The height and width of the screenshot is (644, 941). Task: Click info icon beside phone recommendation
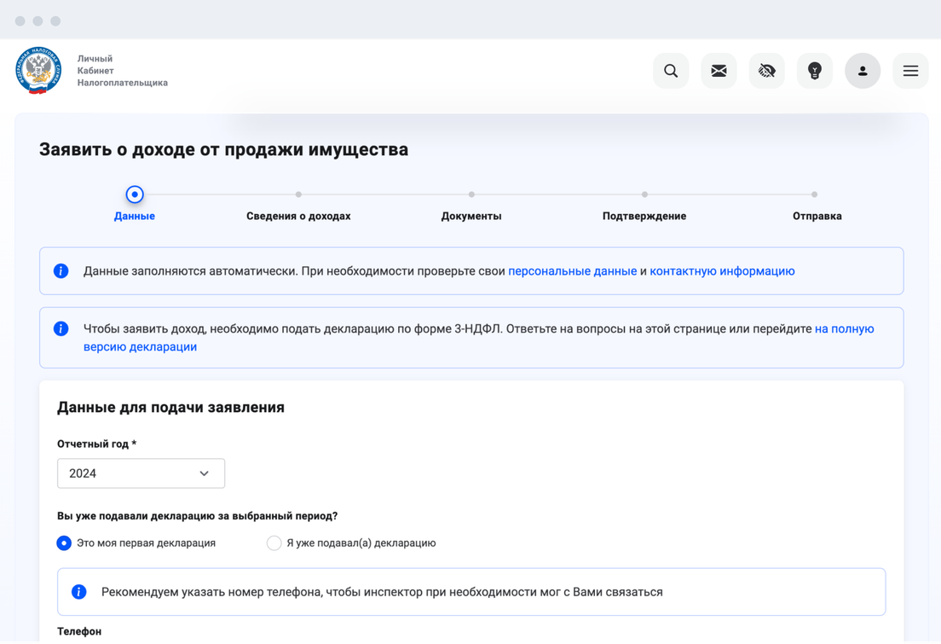pos(79,591)
